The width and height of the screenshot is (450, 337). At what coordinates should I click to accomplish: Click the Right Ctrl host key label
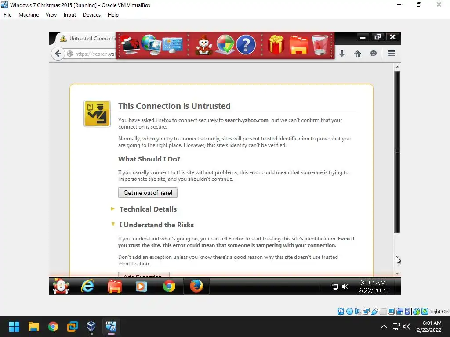439,312
